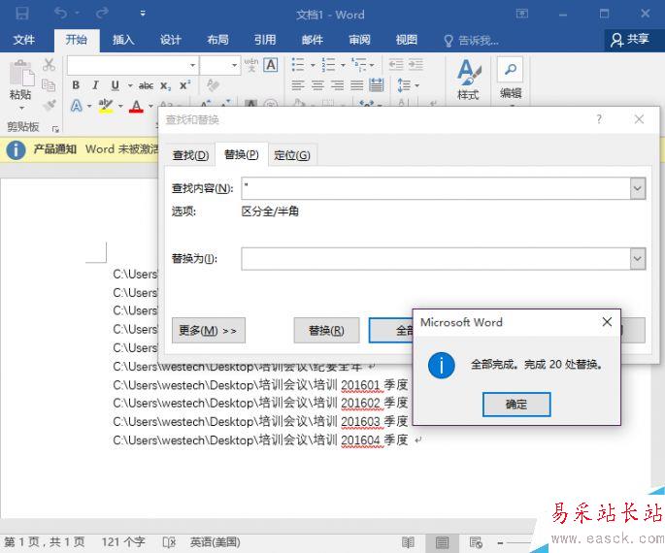This screenshot has width=665, height=553.
Task: Open highlight color dropdown arrow
Action: click(x=120, y=106)
